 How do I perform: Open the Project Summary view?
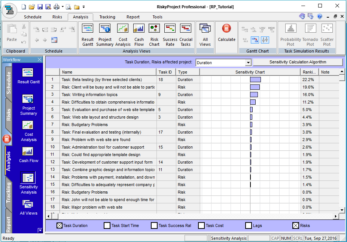coord(105,34)
